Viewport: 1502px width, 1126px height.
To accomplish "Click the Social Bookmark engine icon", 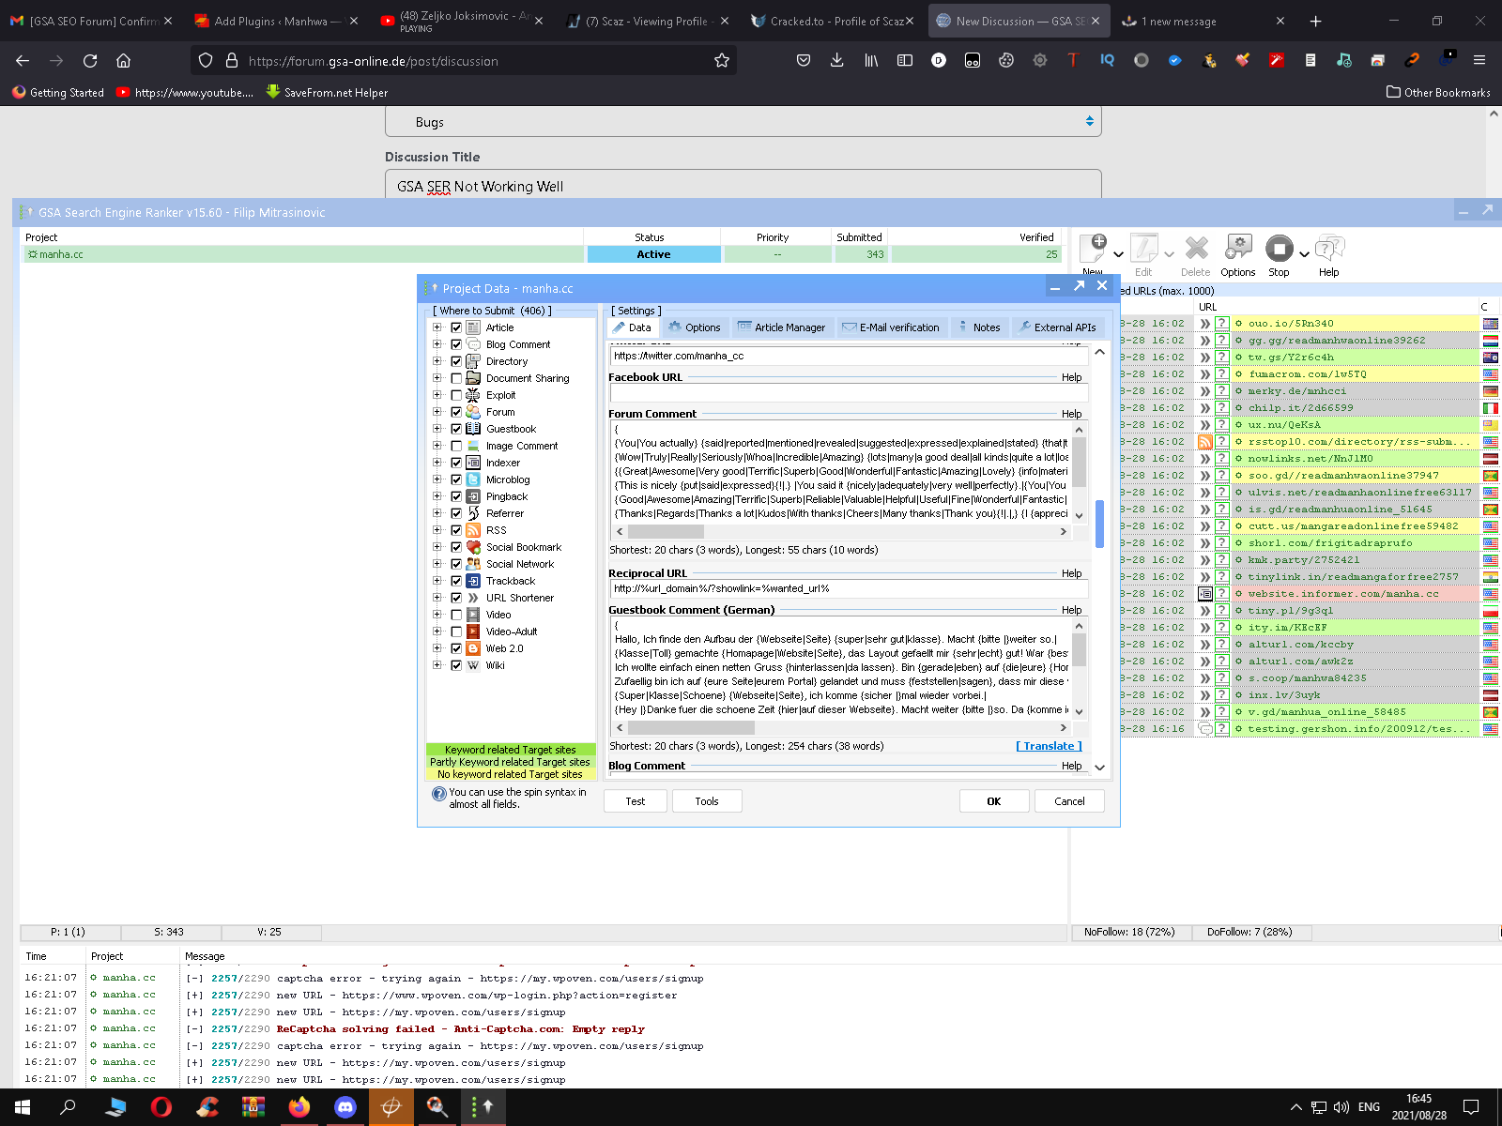I will click(x=473, y=547).
